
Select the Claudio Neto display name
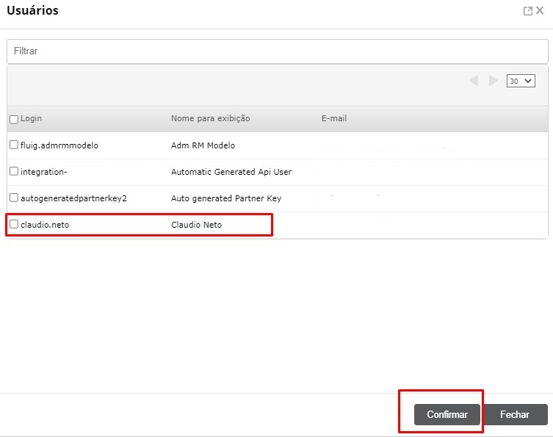click(196, 225)
